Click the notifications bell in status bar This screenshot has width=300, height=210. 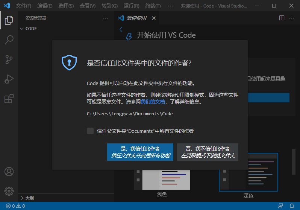coord(292,206)
